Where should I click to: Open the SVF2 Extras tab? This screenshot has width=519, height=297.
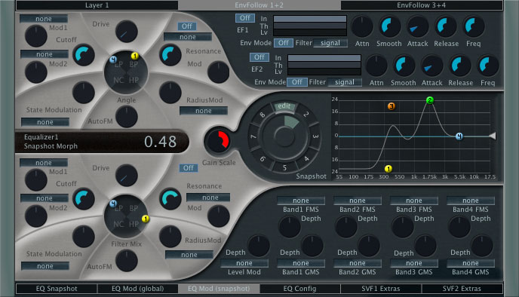point(462,289)
